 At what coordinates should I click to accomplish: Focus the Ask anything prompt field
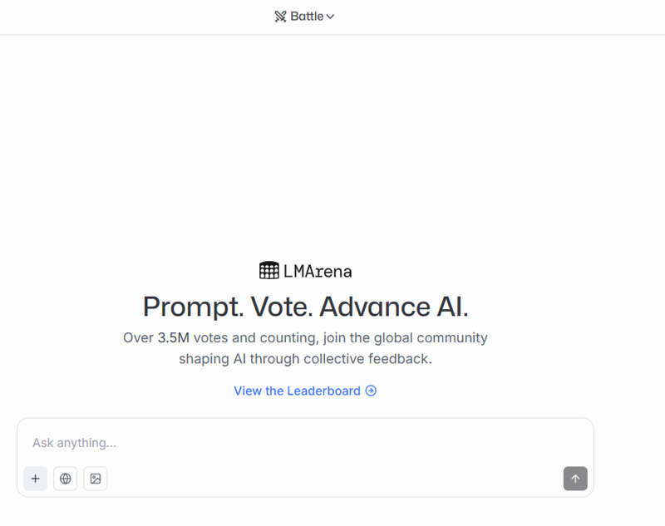tap(305, 443)
